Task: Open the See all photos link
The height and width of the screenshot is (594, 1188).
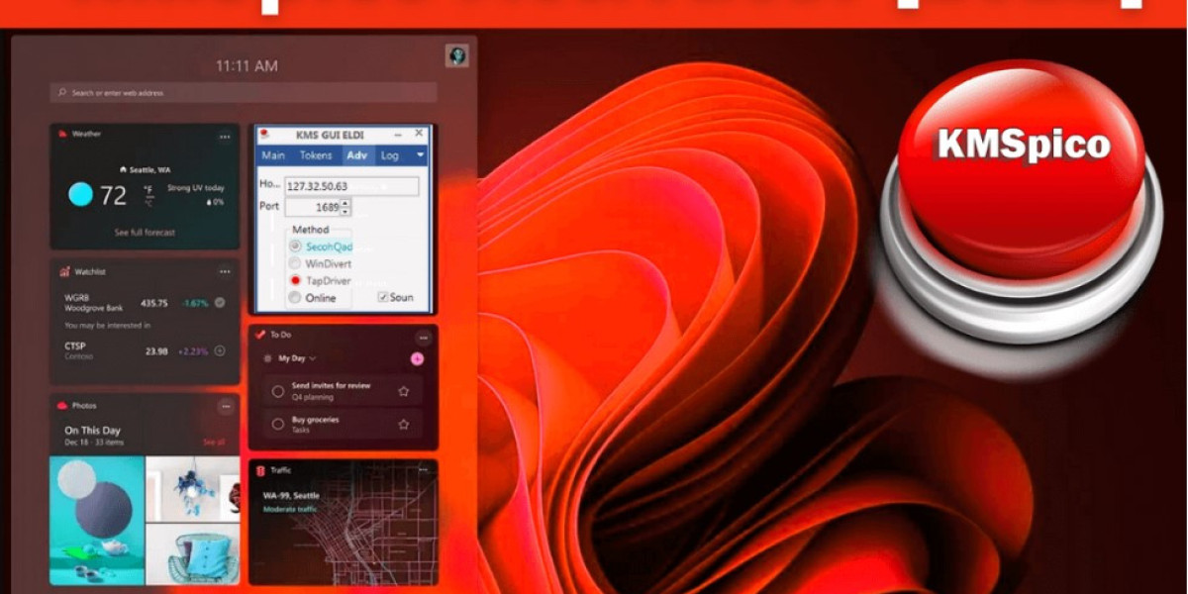Action: (x=213, y=443)
